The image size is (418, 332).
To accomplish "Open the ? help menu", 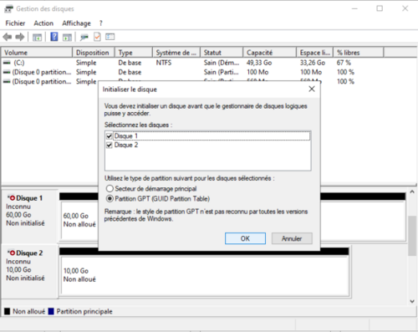I will pyautogui.click(x=100, y=23).
